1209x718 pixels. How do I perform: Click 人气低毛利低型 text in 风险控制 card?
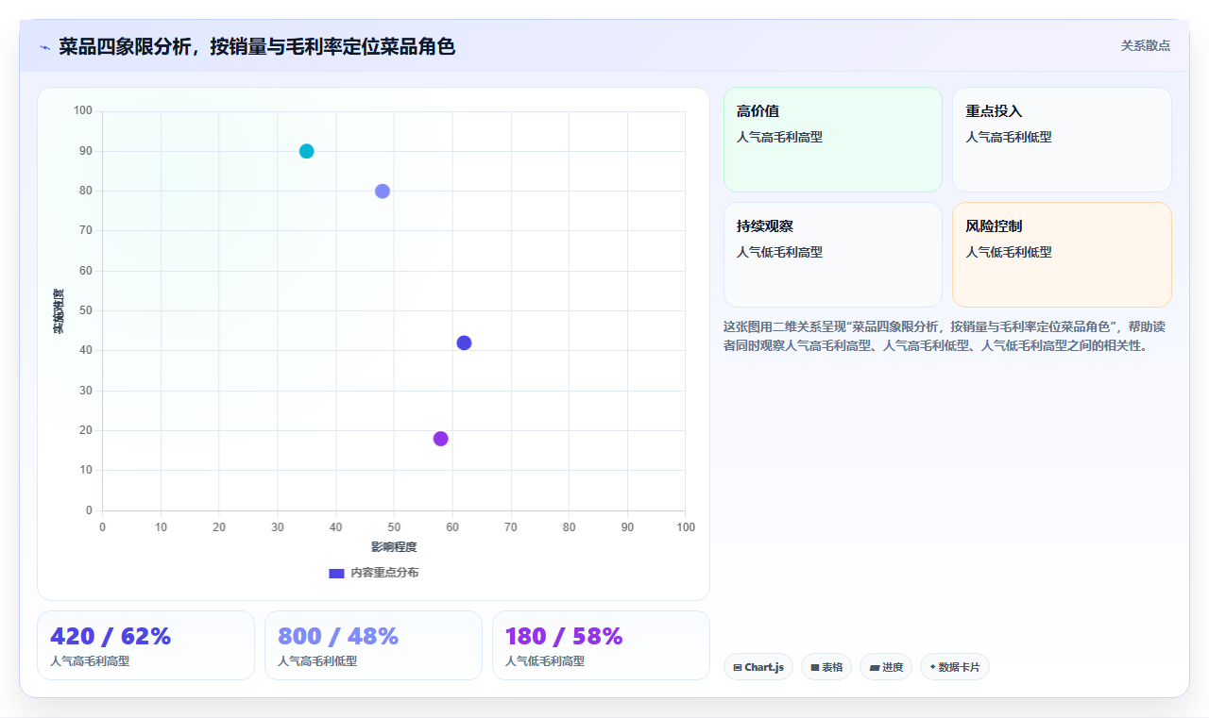coord(1009,252)
